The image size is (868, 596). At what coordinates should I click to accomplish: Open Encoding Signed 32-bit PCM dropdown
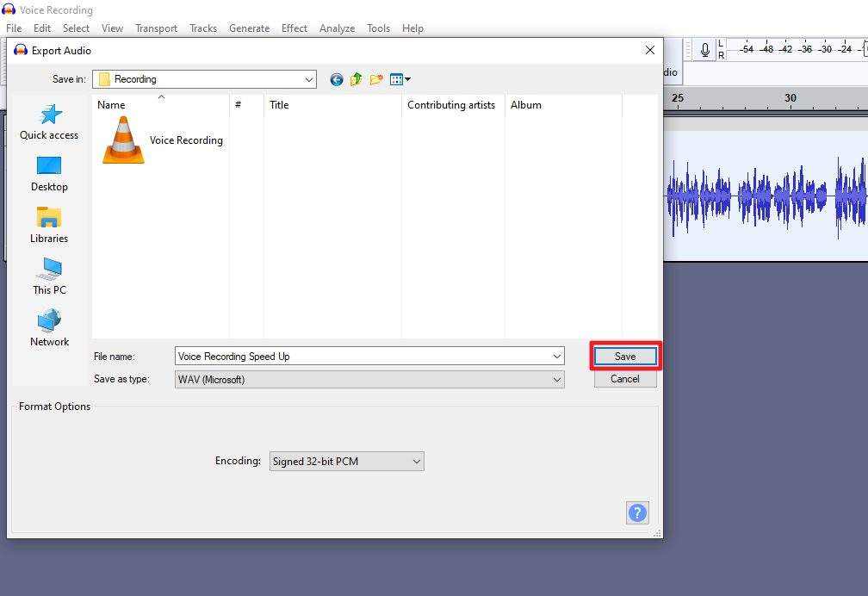tap(346, 462)
